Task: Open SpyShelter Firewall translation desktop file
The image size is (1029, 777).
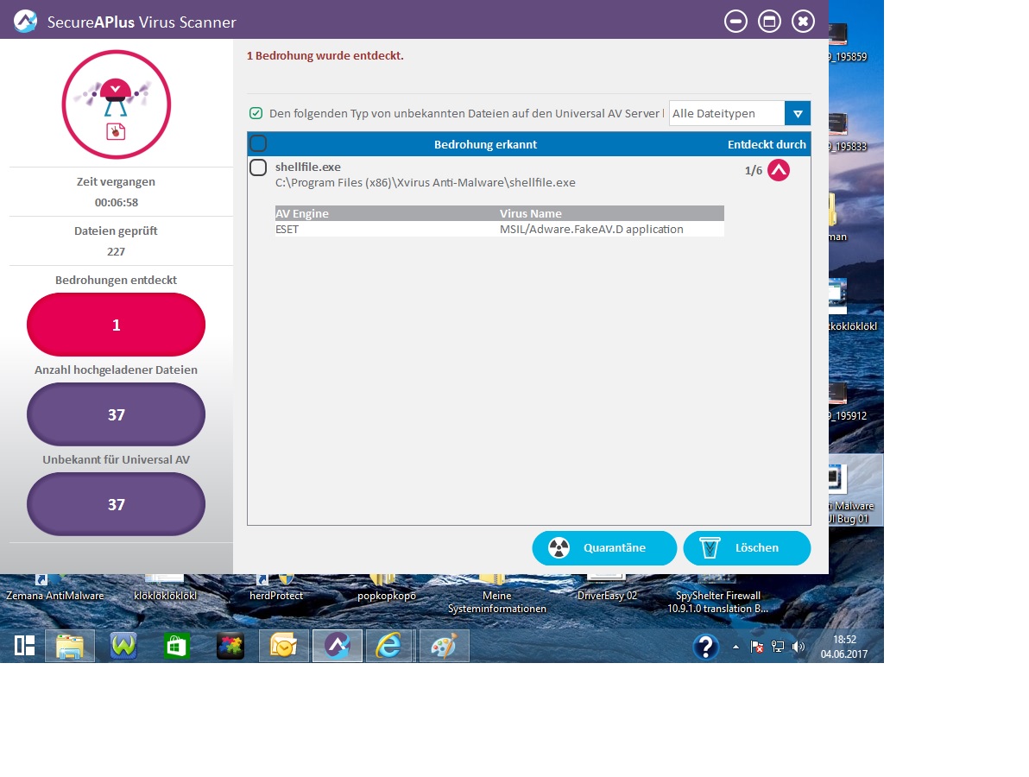Action: click(718, 595)
